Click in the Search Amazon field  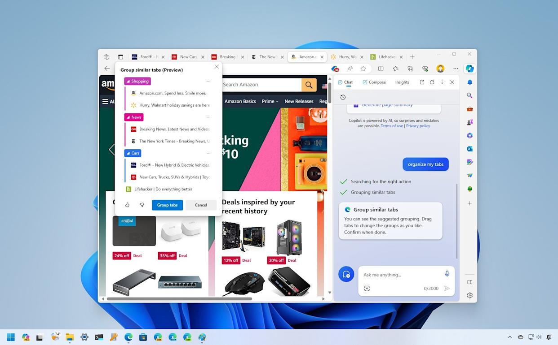coord(261,85)
